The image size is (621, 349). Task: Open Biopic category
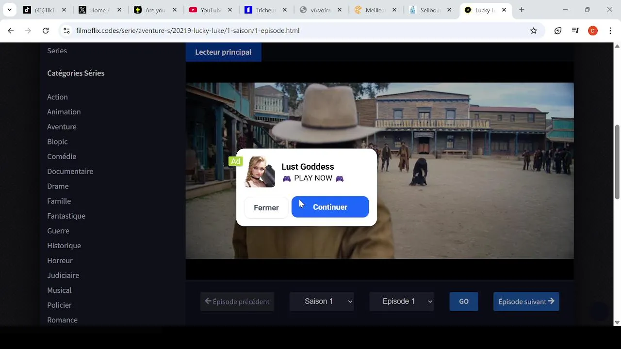(x=57, y=142)
